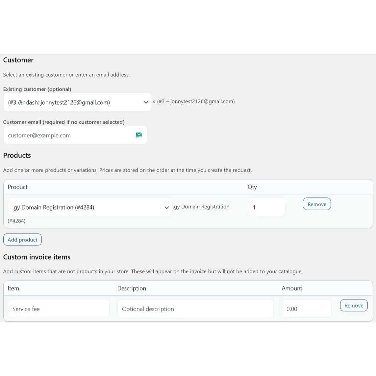Screen dimensions: 376x376
Task: Click the Qty column header
Action: 252,187
